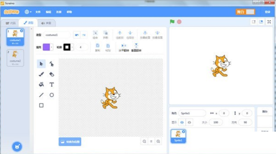Viewport: 276px width, 154px height.
Task: Select the Line tool
Action: click(x=41, y=95)
